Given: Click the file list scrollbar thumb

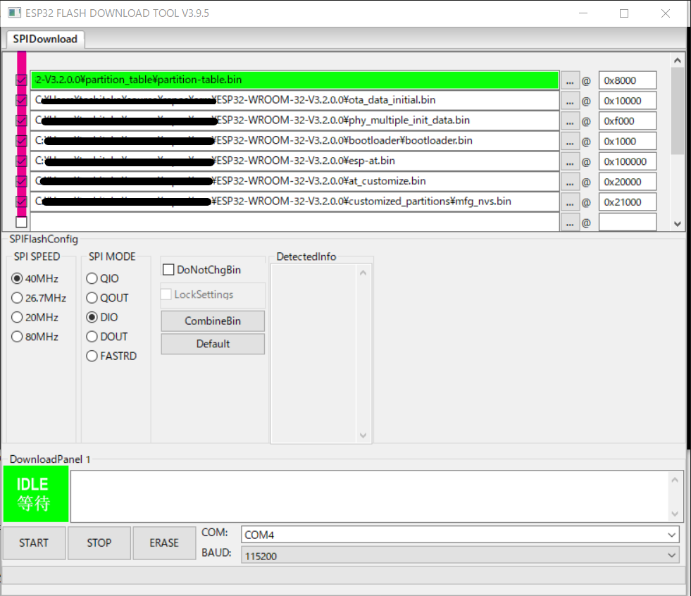Looking at the screenshot, I should tap(678, 111).
